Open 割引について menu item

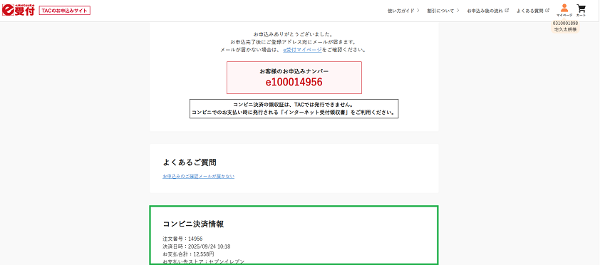click(x=443, y=11)
